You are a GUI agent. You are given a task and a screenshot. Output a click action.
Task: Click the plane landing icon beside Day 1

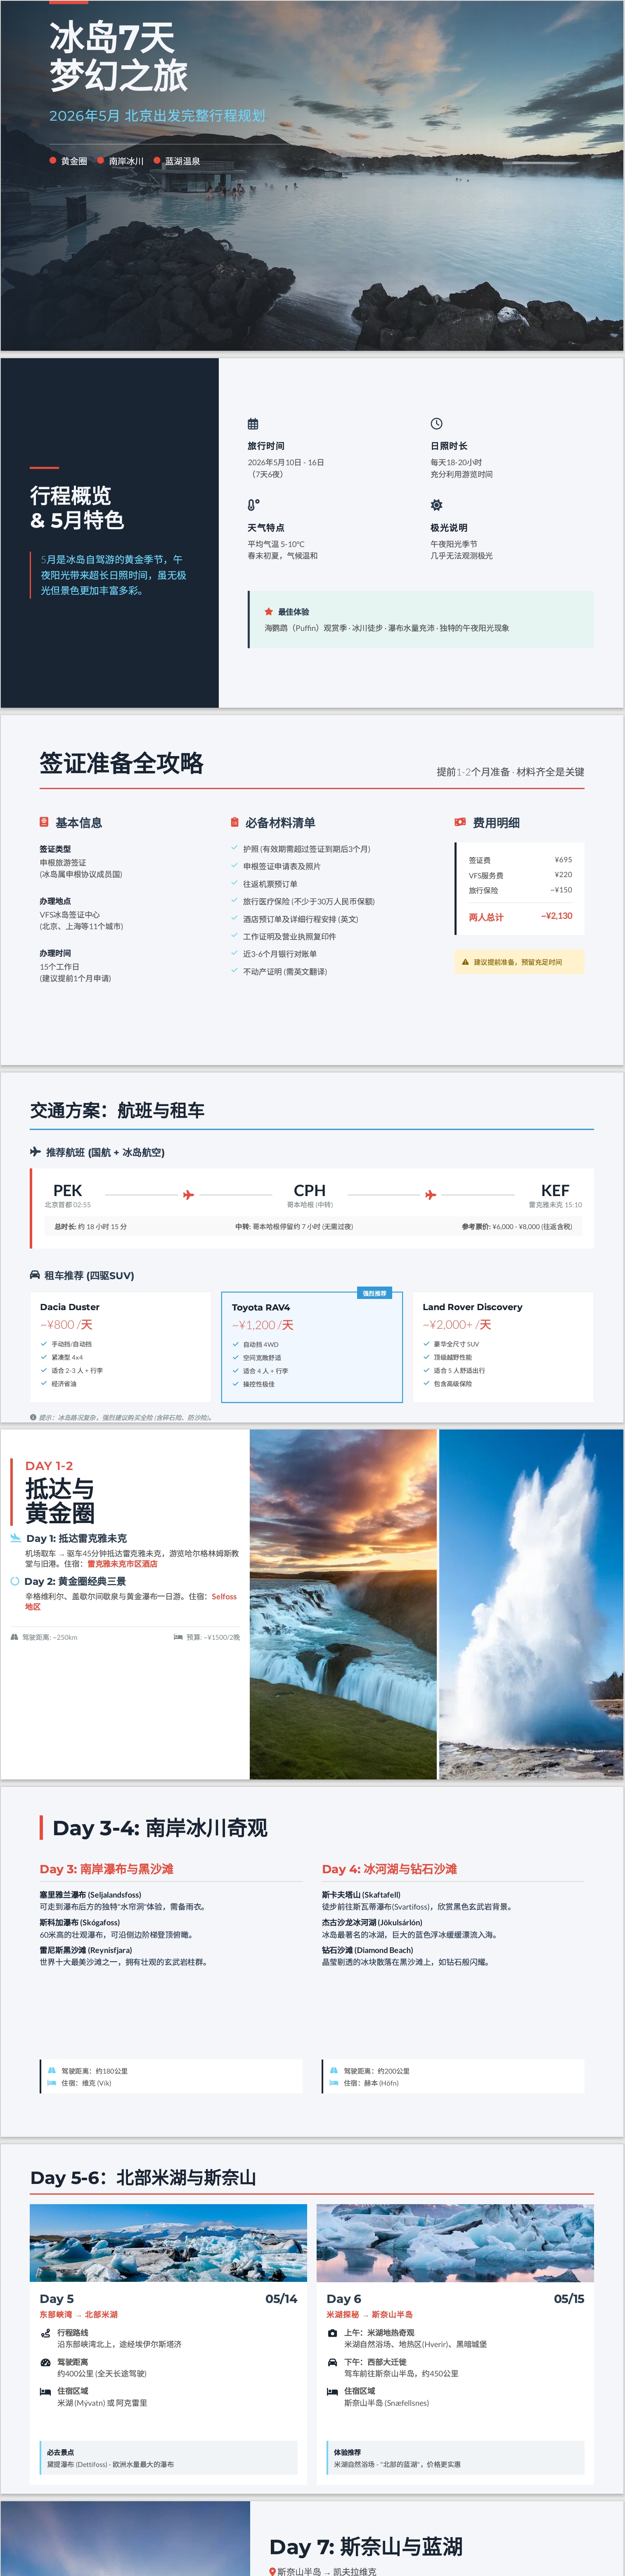click(x=16, y=1538)
